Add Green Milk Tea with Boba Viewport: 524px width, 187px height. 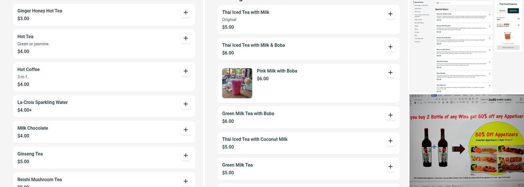(x=390, y=115)
